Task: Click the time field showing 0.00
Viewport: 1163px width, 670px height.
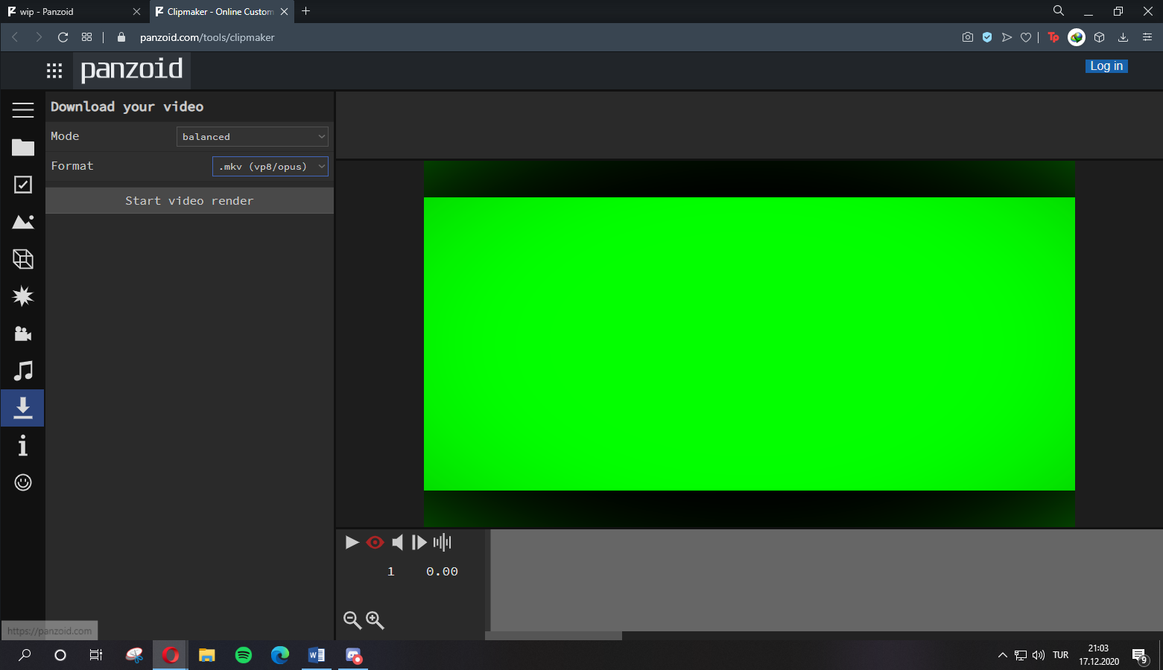Action: pos(442,572)
